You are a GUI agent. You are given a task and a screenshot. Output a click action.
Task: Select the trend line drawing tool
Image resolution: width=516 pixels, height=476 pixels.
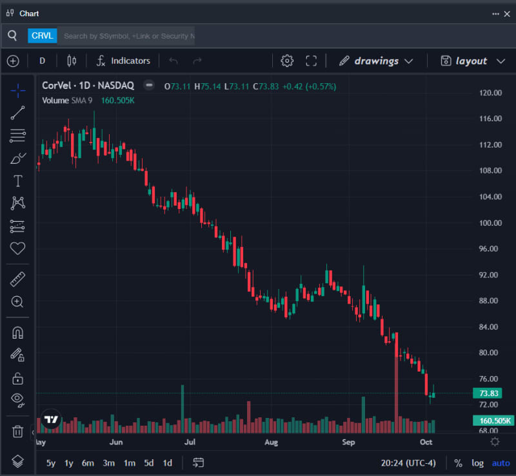pyautogui.click(x=18, y=113)
